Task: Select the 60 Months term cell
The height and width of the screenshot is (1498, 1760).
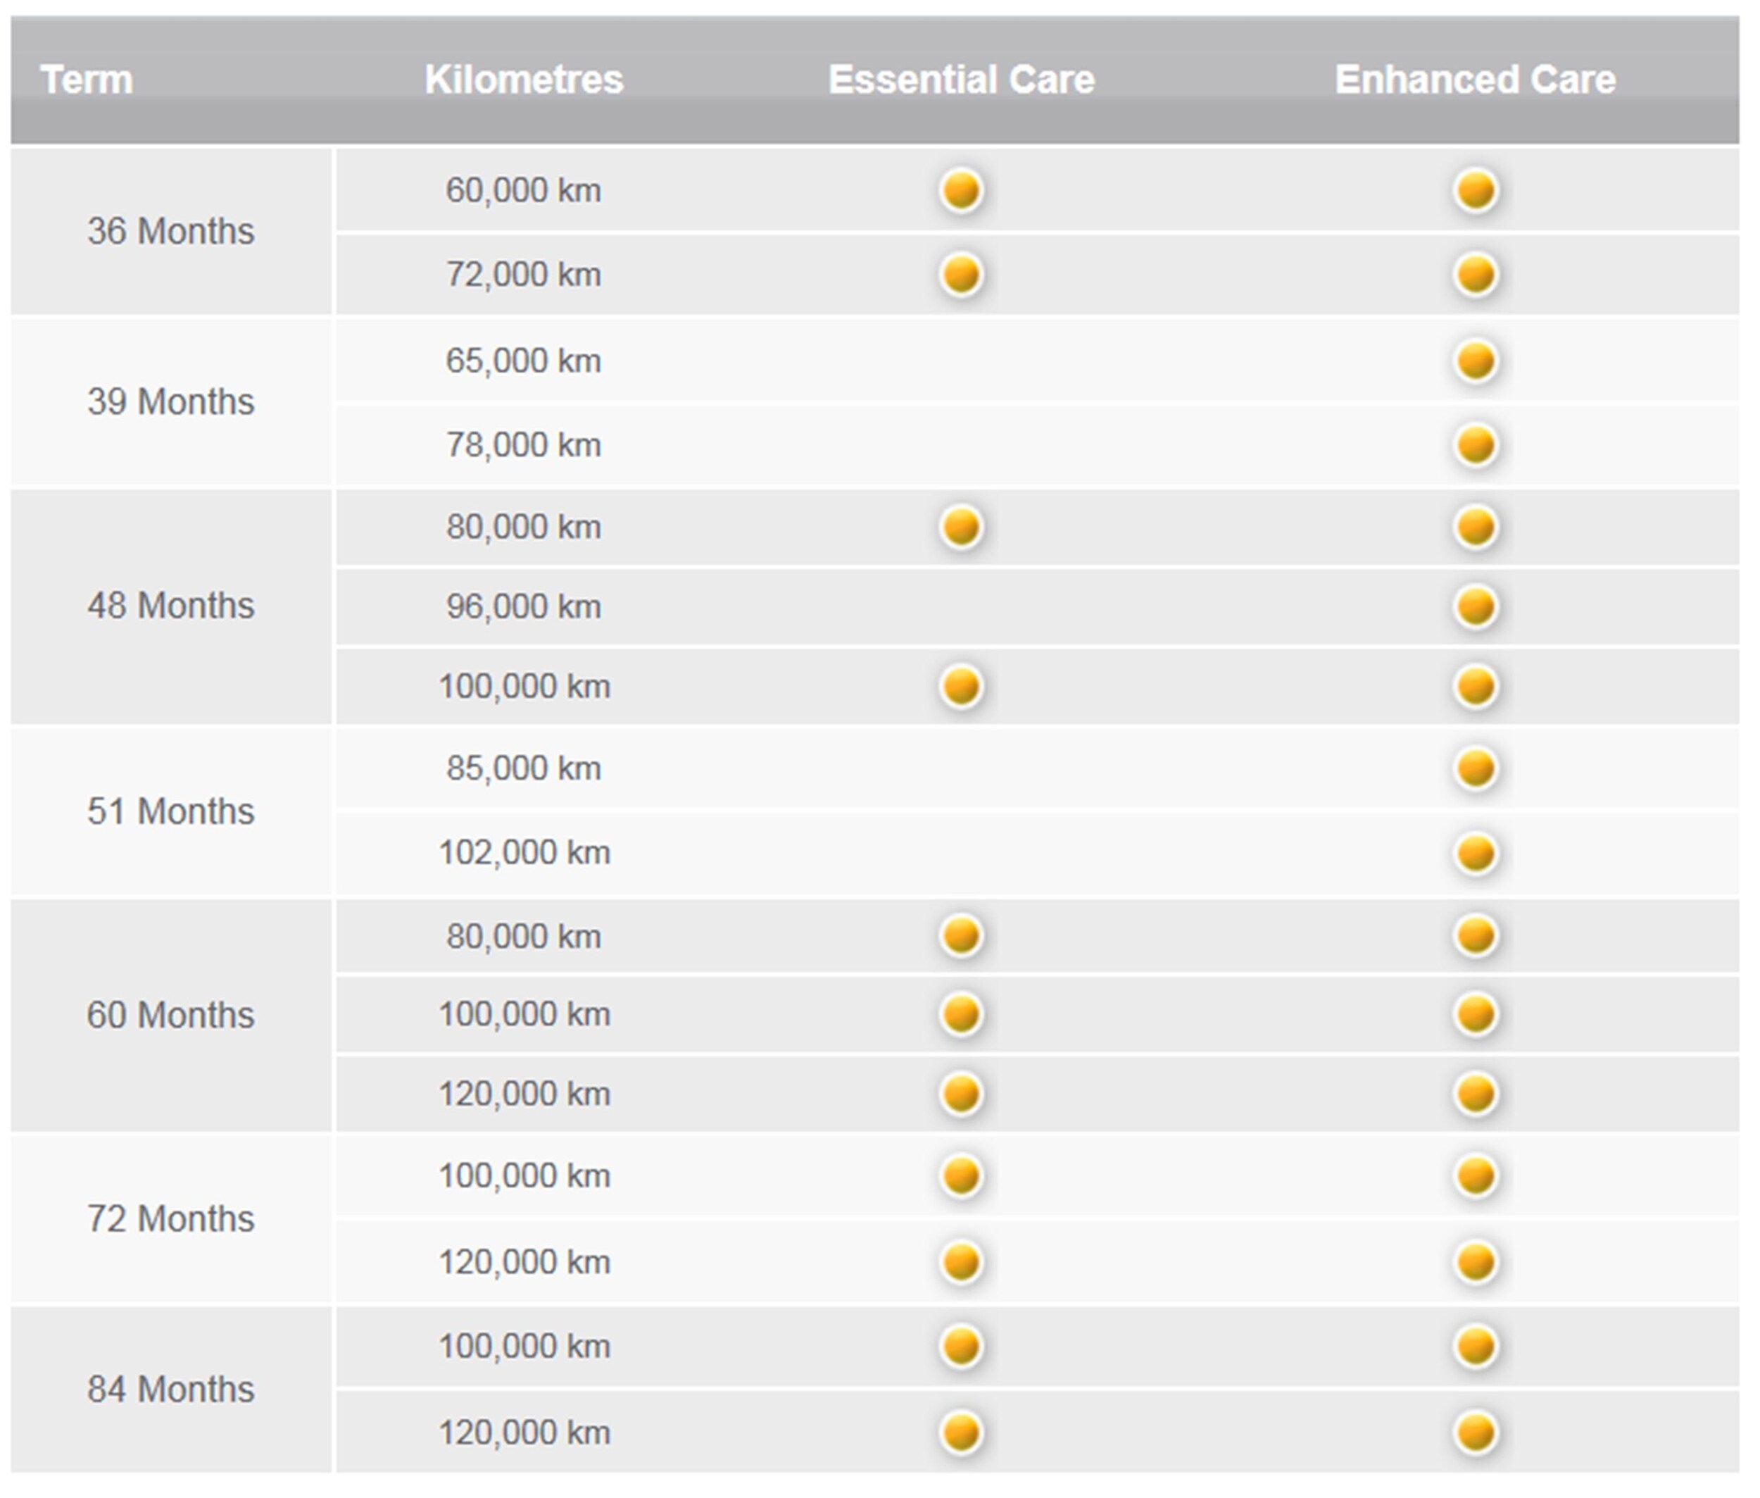Action: coord(170,1015)
